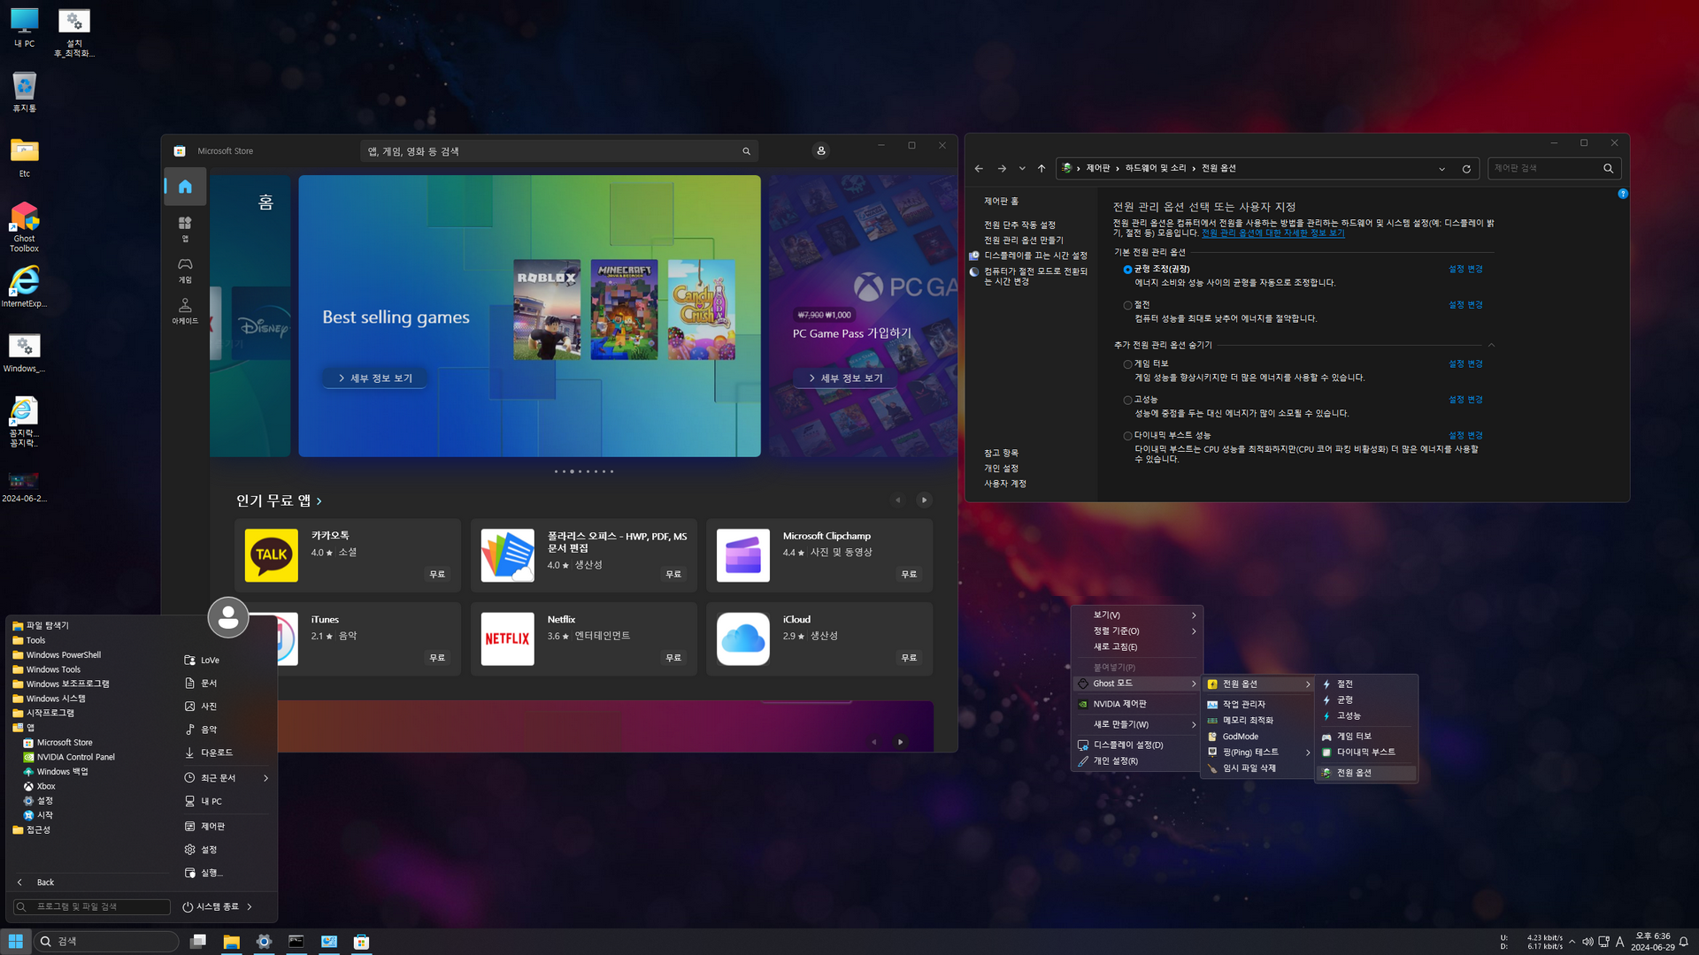
Task: Click the Store Home sidebar icon
Action: (x=185, y=187)
